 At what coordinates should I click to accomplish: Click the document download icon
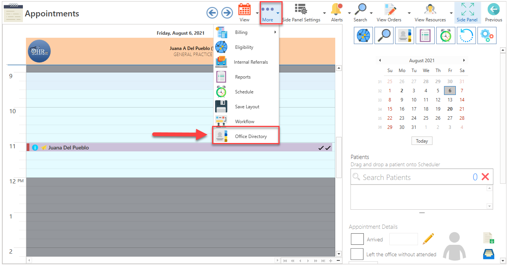pos(489,238)
